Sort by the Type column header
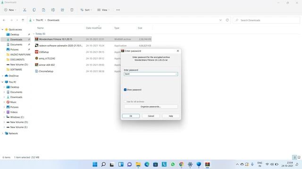This screenshot has height=169, width=302. [117, 28]
